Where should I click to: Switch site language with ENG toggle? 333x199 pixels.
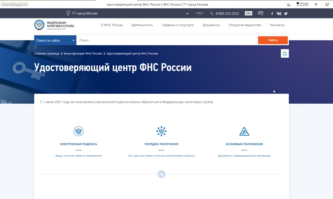click(248, 13)
